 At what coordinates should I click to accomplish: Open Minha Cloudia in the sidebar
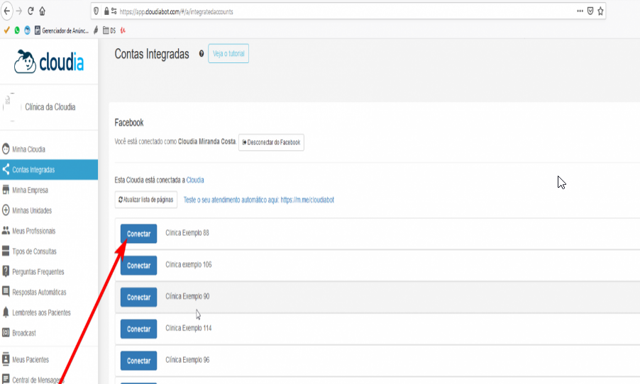click(48, 149)
